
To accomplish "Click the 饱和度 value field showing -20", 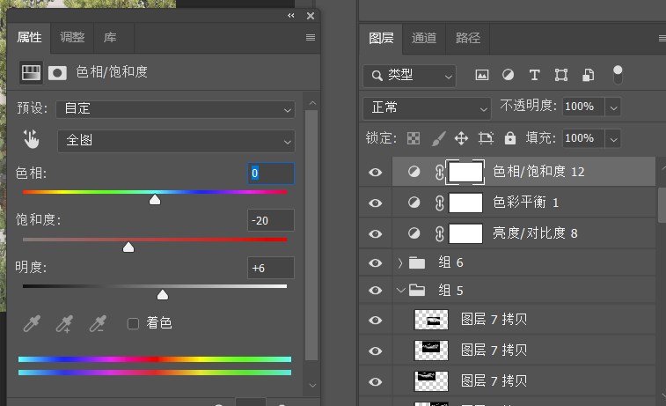I will click(x=271, y=221).
